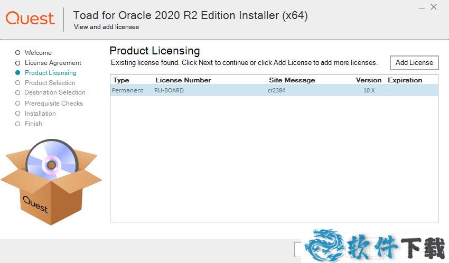Screen dimensions: 449x263
Task: Select the Product Licensing step bullet
Action: coord(17,73)
